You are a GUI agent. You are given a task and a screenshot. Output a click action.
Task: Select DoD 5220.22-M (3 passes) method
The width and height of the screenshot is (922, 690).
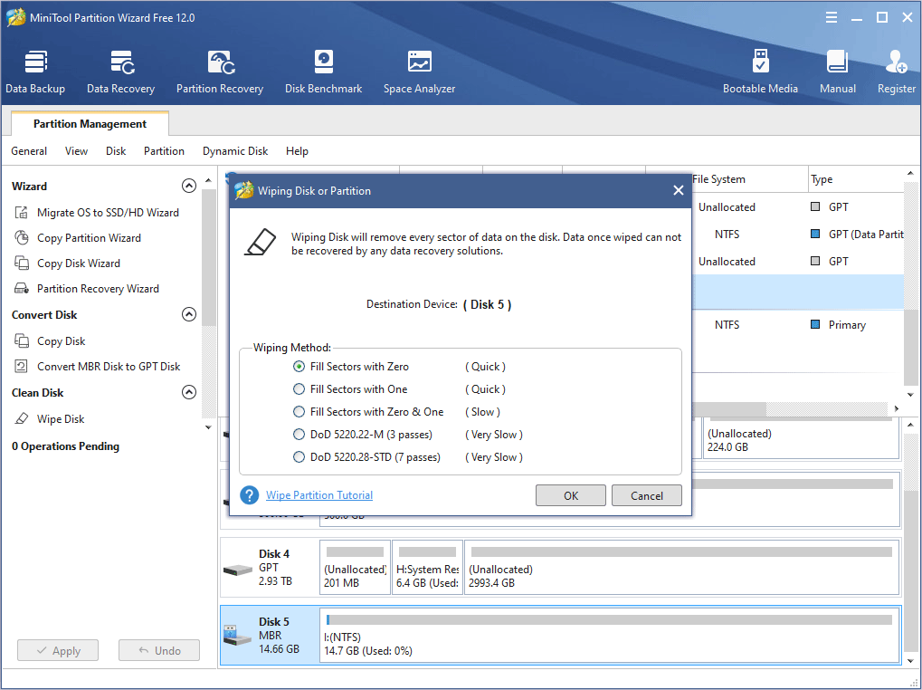tap(299, 435)
